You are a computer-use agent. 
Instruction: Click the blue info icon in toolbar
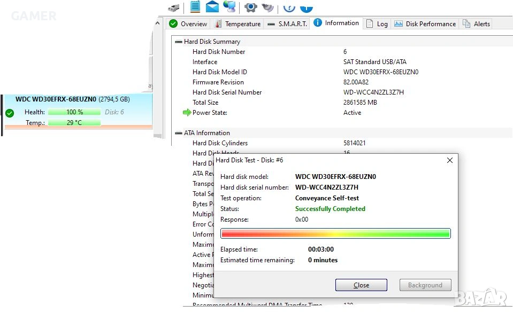pyautogui.click(x=307, y=6)
